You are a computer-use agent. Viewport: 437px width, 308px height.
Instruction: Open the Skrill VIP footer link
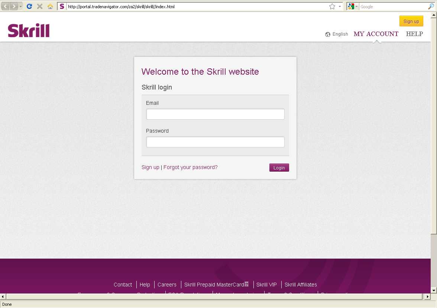266,285
